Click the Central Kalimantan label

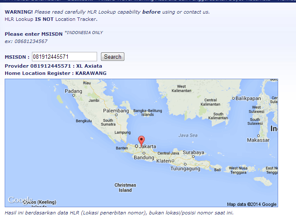pyautogui.click(x=210, y=102)
